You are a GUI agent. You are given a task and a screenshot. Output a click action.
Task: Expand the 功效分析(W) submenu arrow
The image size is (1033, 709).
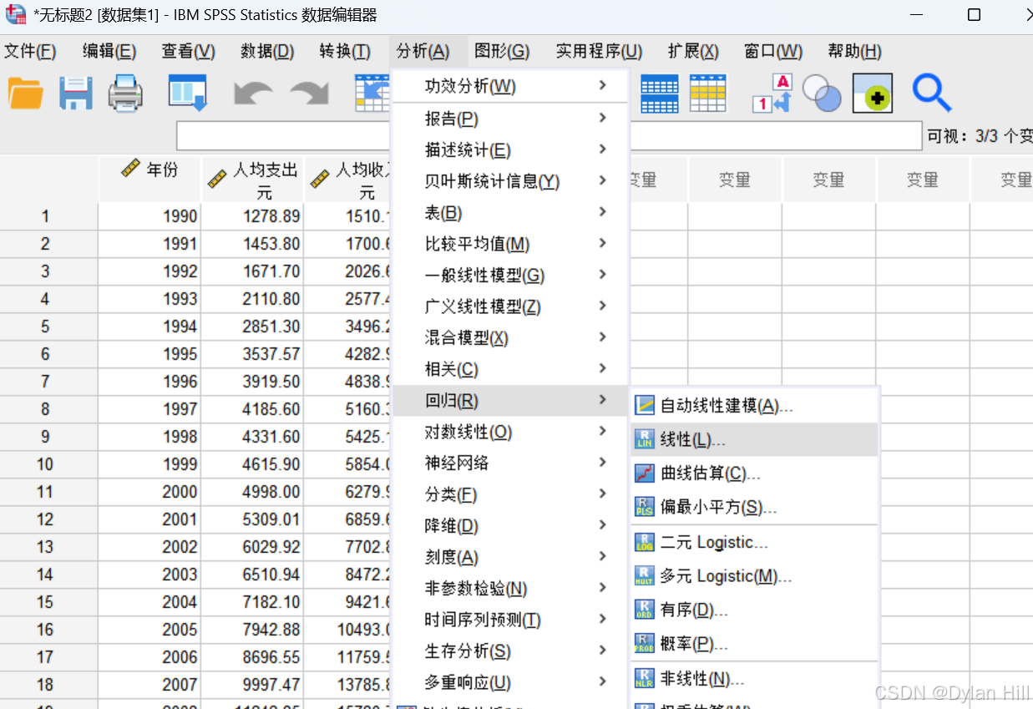coord(603,86)
